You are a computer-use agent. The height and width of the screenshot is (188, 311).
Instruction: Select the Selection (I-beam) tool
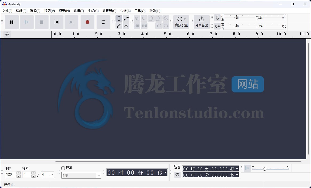119,19
